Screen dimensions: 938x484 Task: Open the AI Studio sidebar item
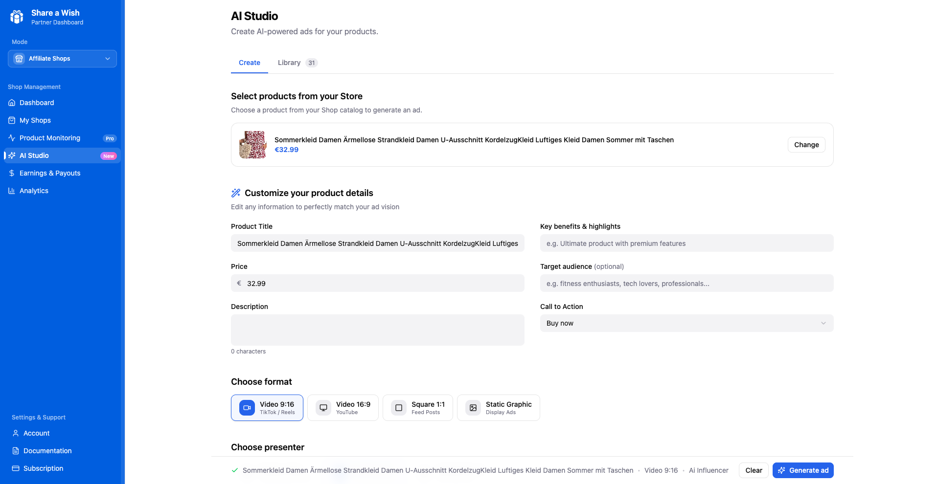click(x=34, y=155)
